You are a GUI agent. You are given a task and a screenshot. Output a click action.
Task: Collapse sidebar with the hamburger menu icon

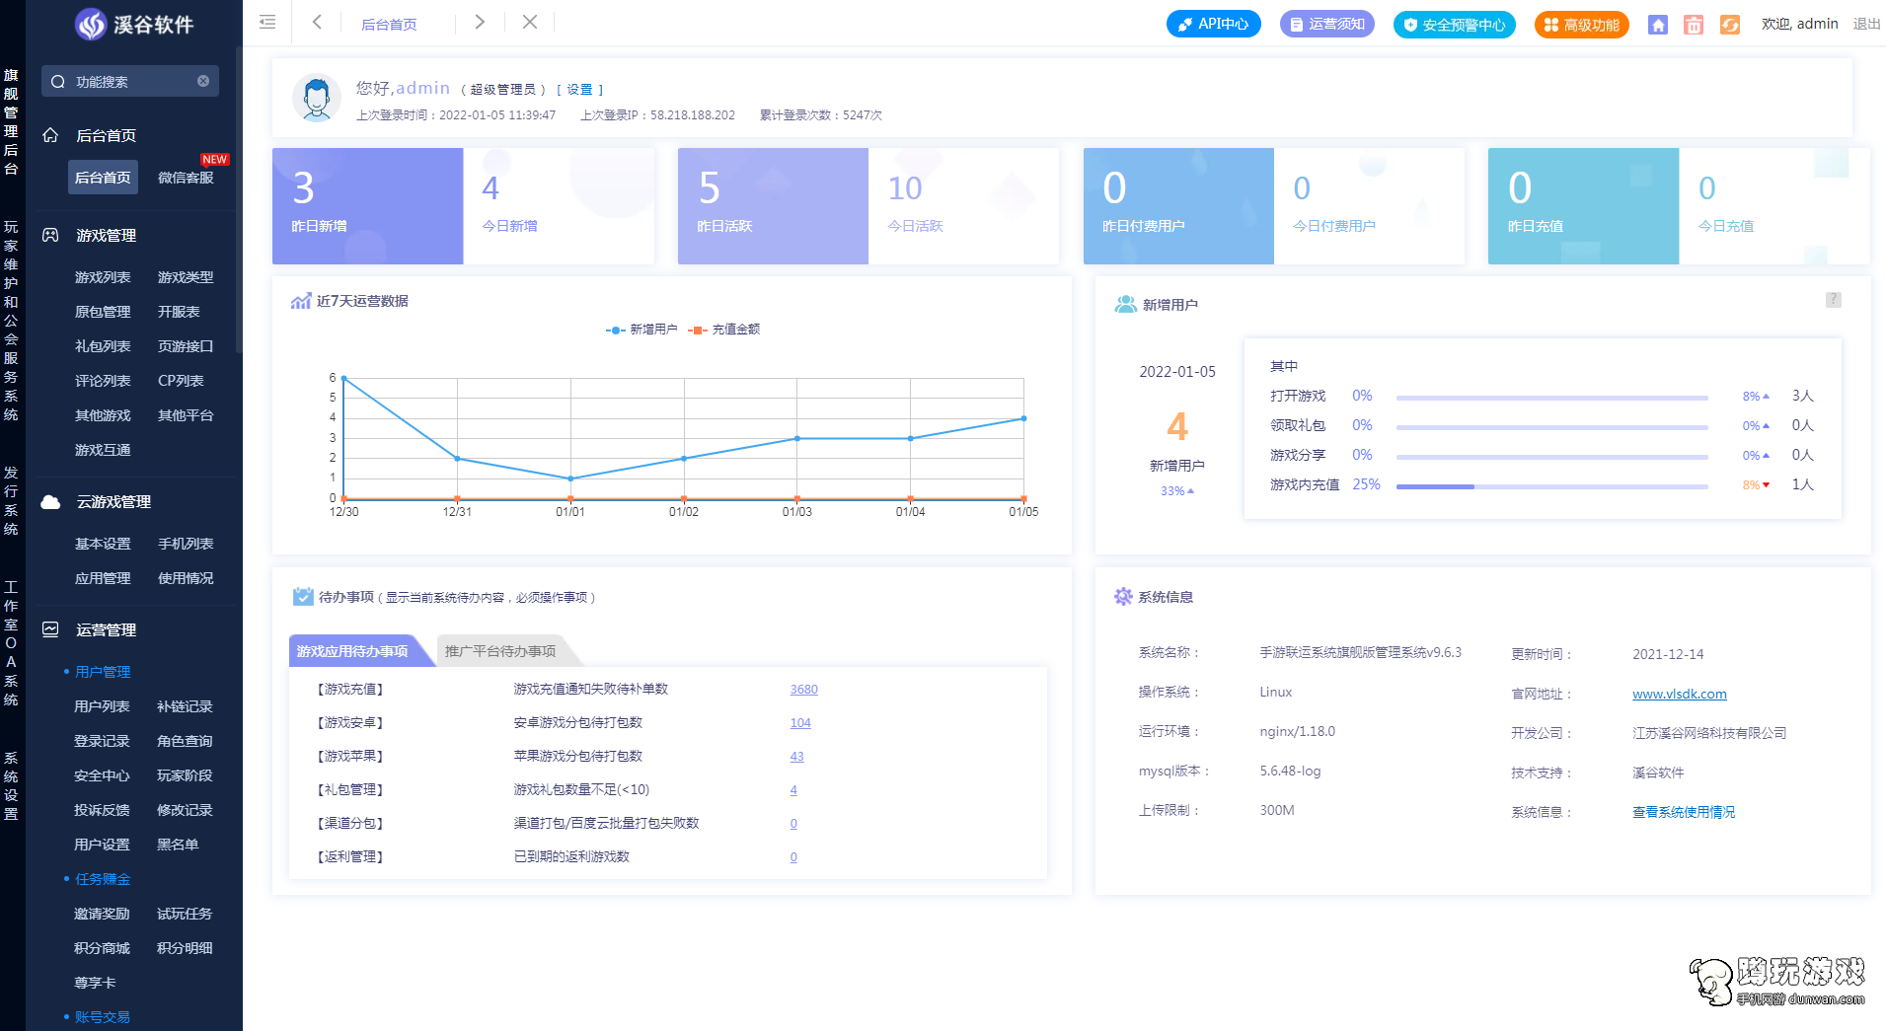(x=266, y=22)
